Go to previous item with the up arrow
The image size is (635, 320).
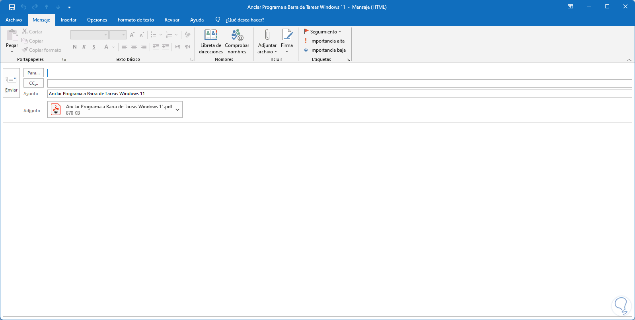(47, 7)
